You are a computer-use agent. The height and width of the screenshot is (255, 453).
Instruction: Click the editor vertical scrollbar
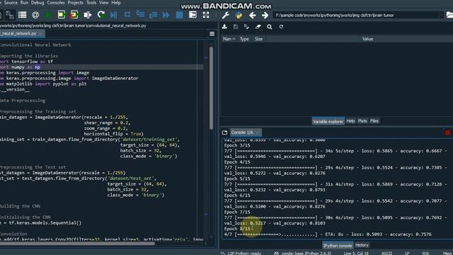(211, 88)
